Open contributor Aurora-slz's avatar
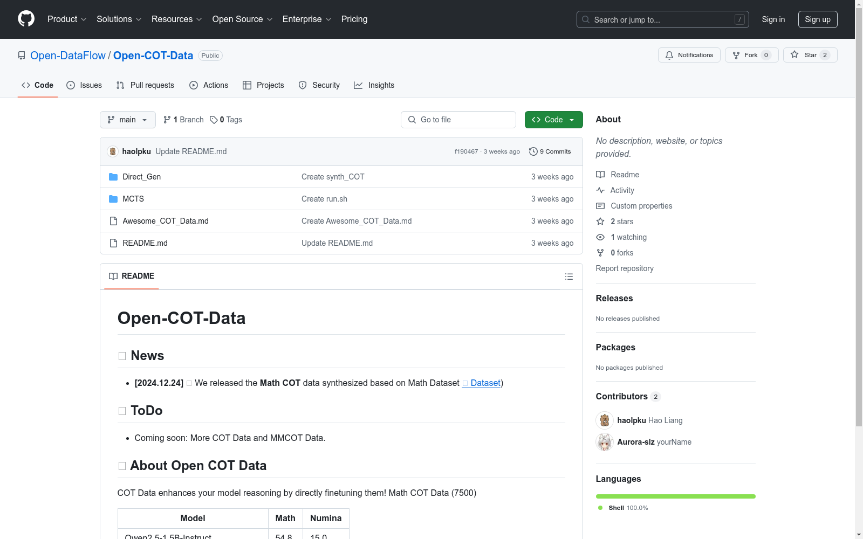863x539 pixels. (605, 442)
